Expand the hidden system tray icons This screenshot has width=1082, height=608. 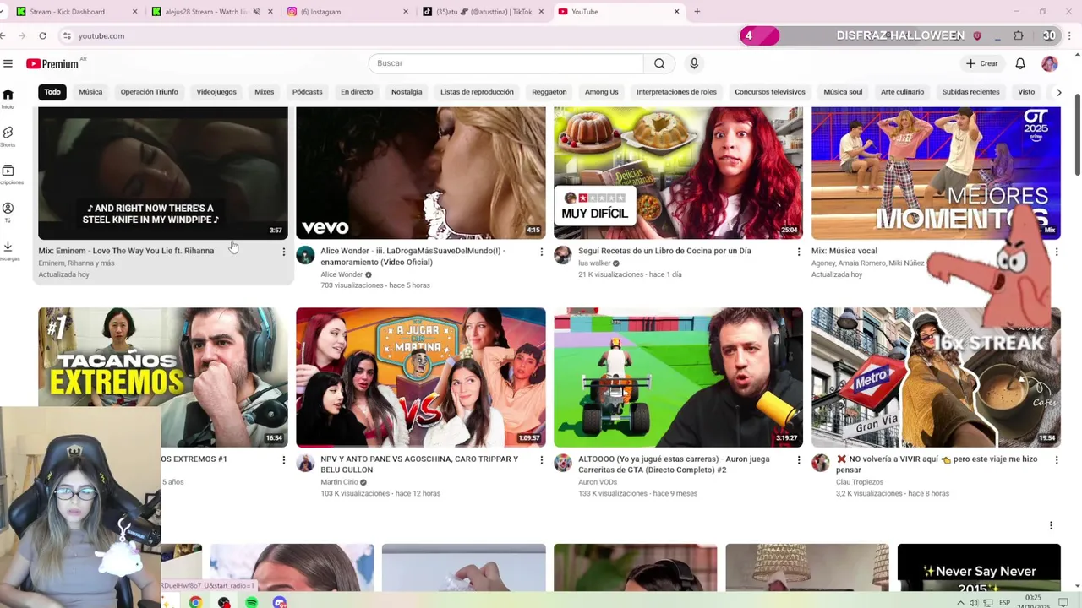(960, 602)
